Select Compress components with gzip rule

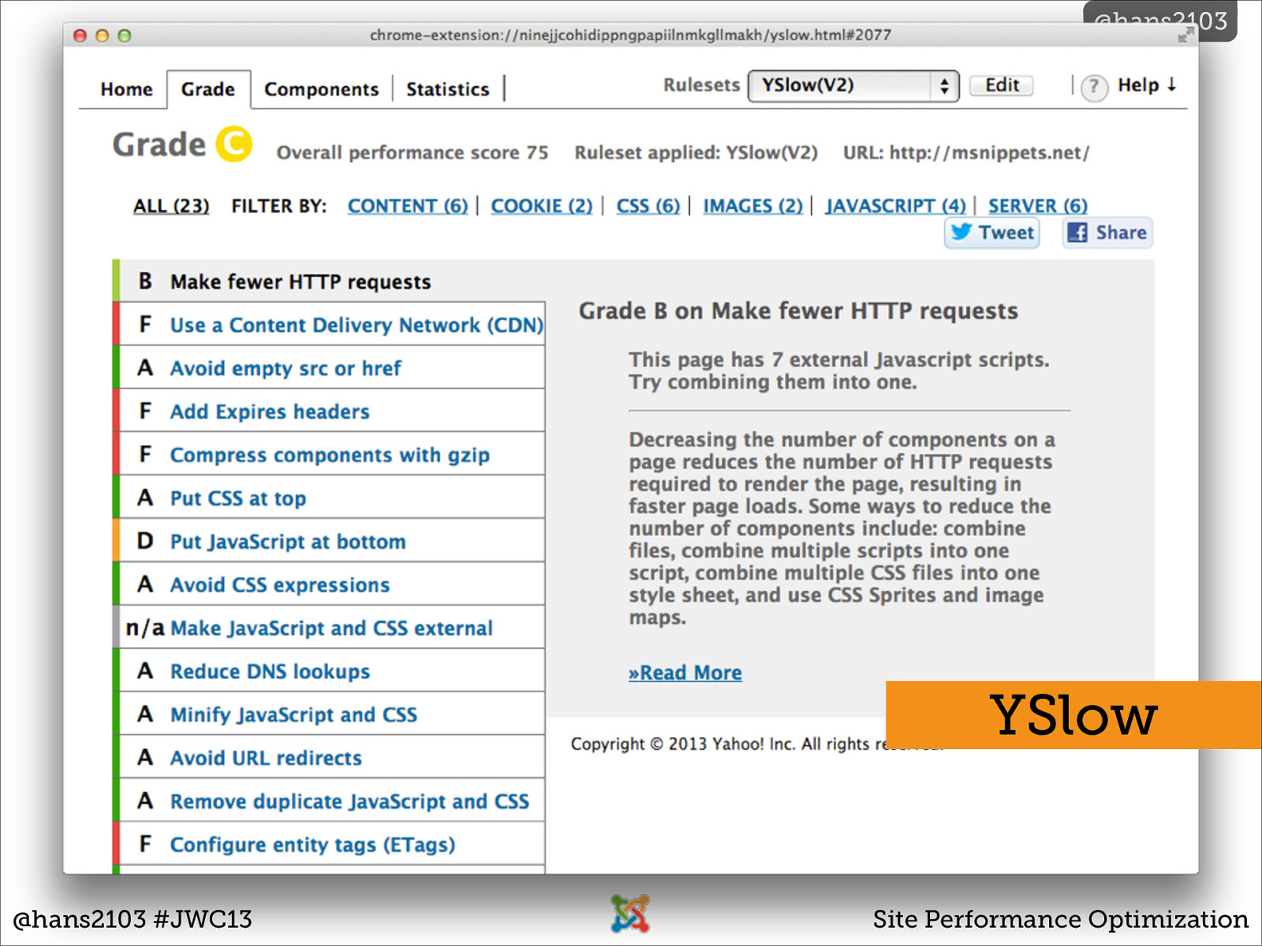[x=329, y=454]
